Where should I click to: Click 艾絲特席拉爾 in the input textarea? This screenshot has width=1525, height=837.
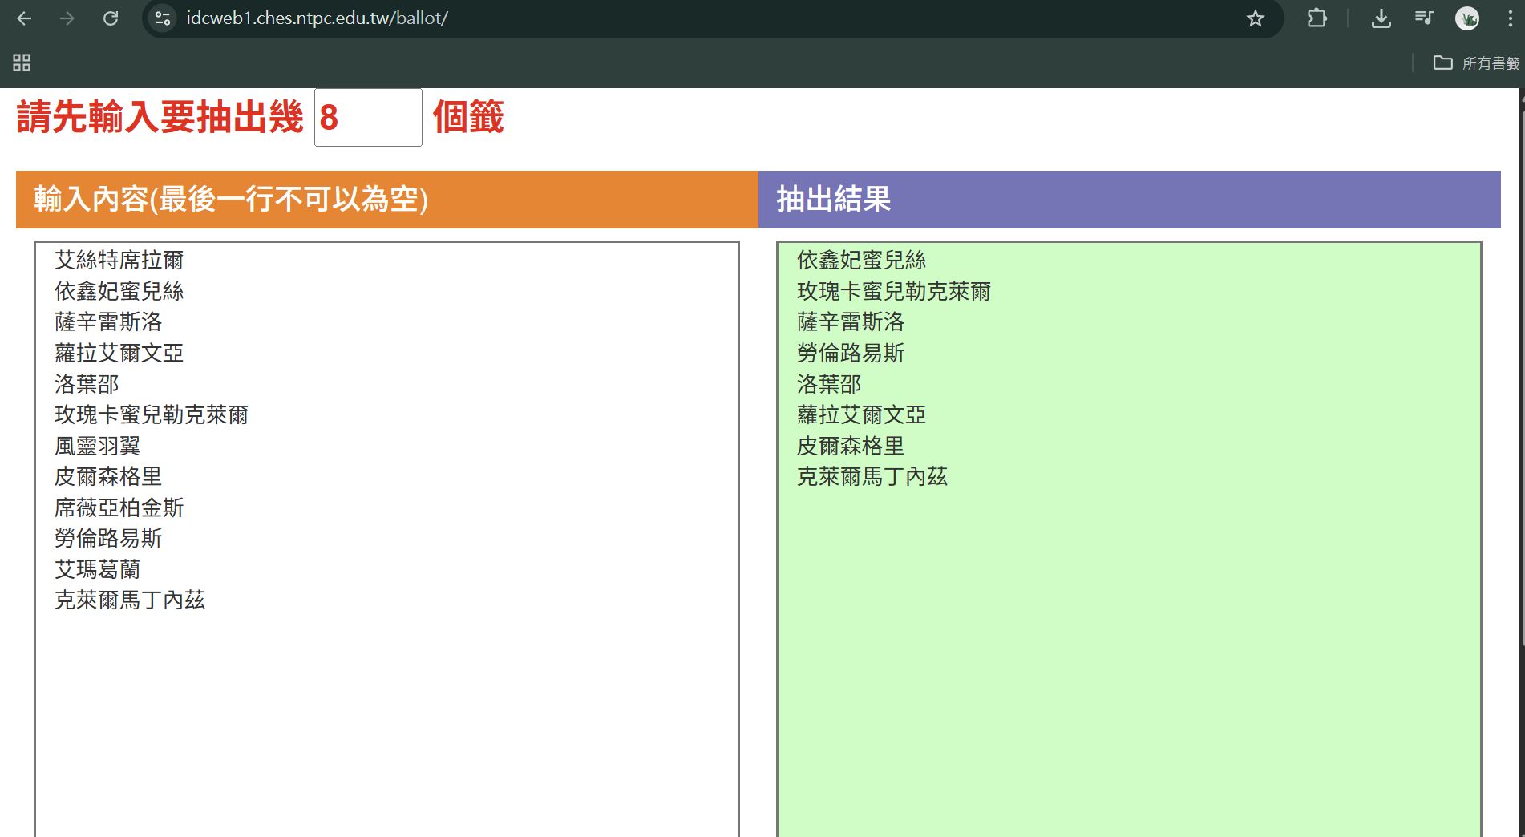[119, 260]
